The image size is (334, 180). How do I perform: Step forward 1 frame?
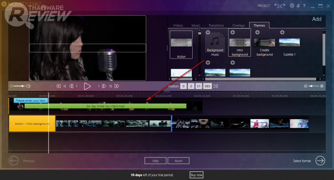coord(104,86)
